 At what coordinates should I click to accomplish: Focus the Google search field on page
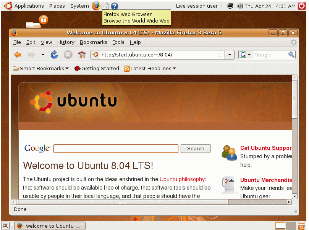(116, 148)
